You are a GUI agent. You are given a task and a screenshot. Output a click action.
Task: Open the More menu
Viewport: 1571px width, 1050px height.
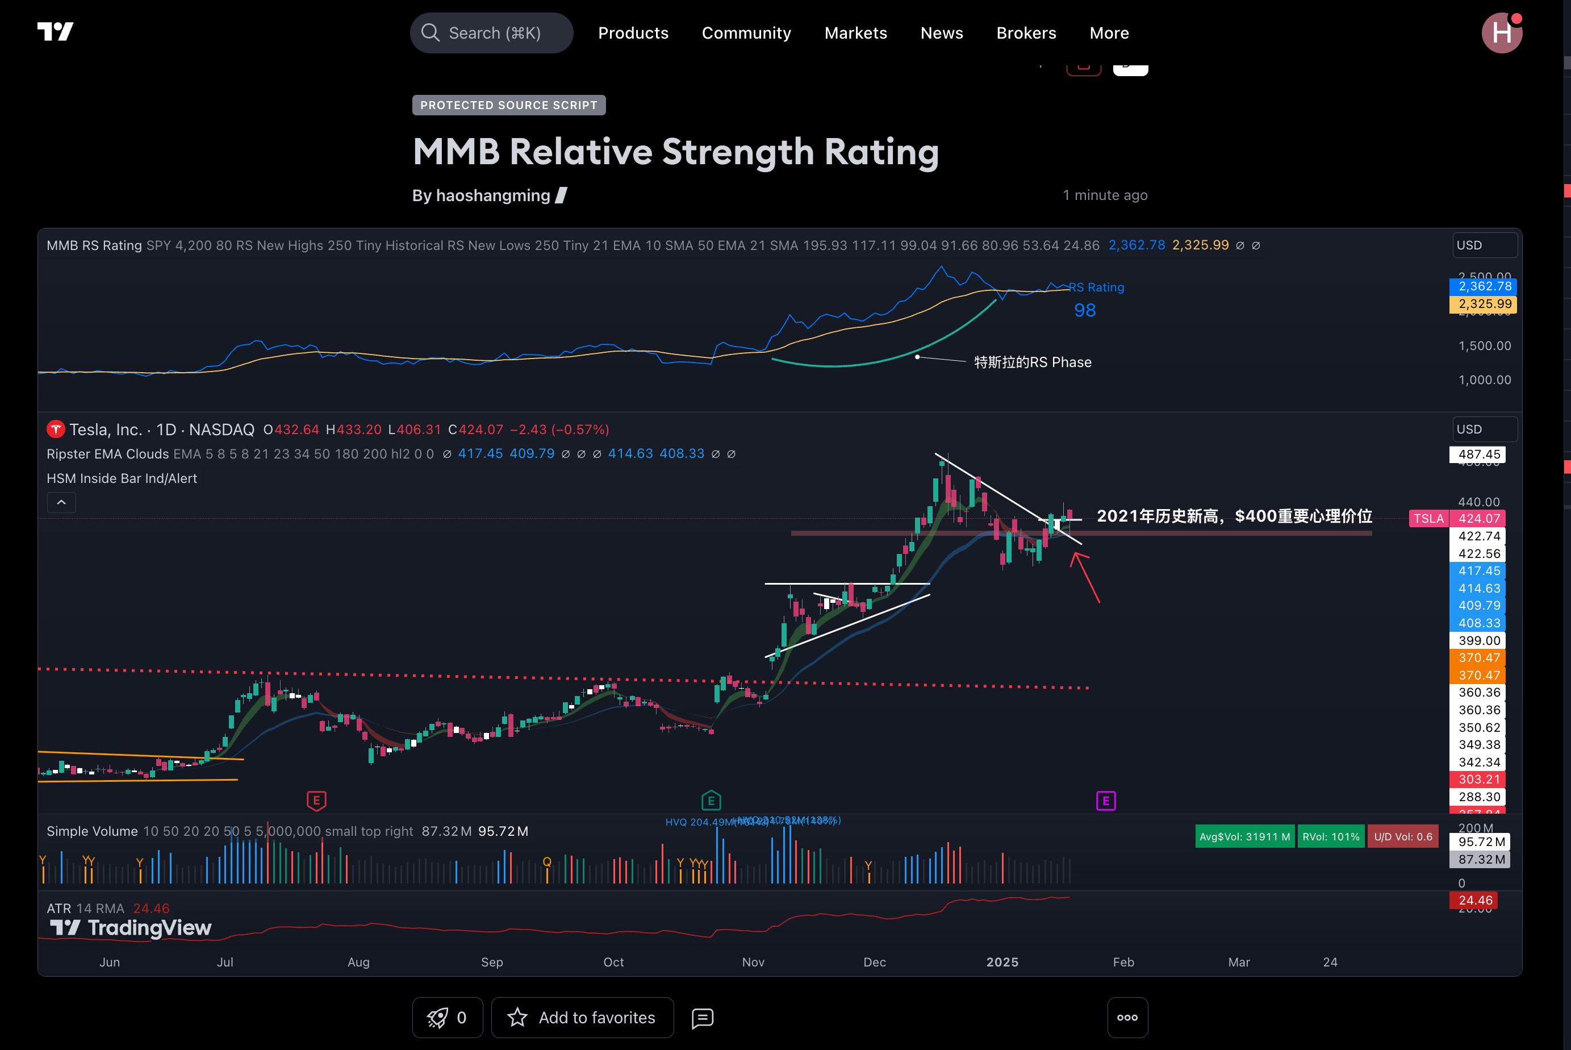click(x=1109, y=33)
